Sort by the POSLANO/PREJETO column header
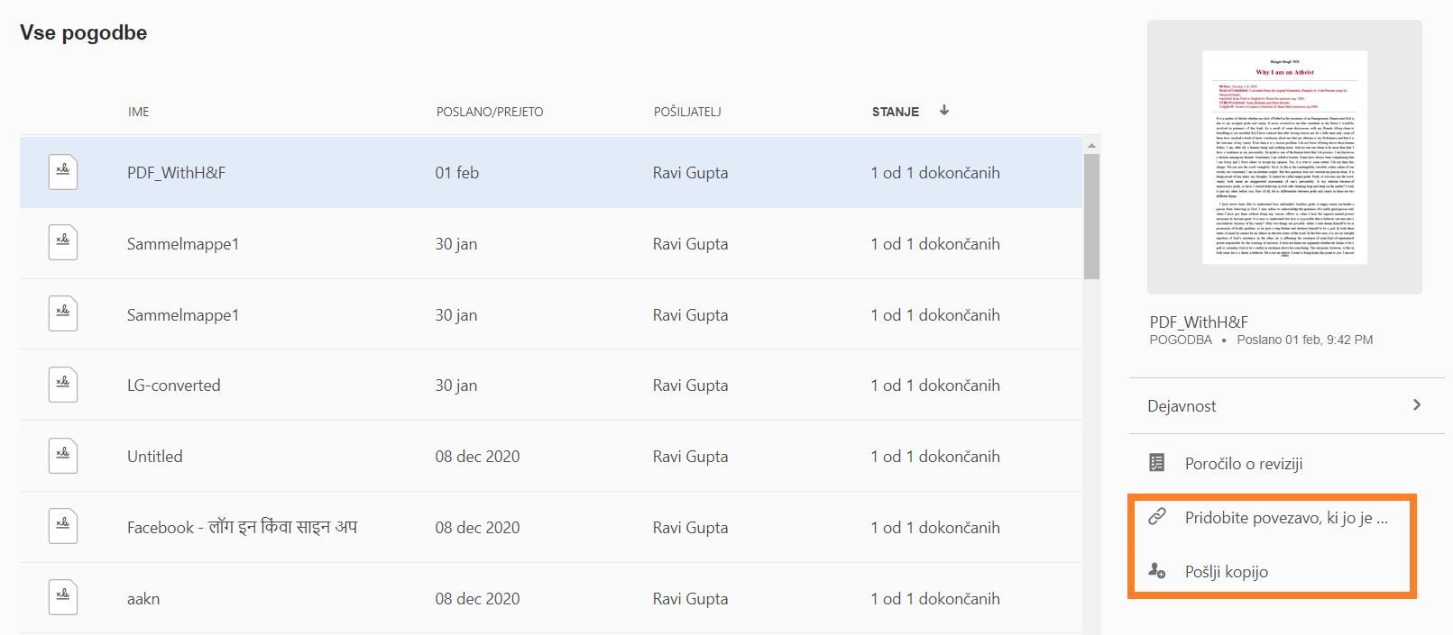1453x635 pixels. pyautogui.click(x=490, y=112)
